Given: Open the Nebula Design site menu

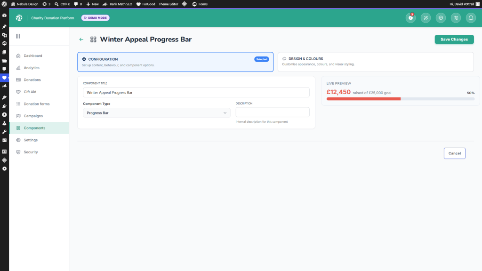Looking at the screenshot, I should pos(24,4).
